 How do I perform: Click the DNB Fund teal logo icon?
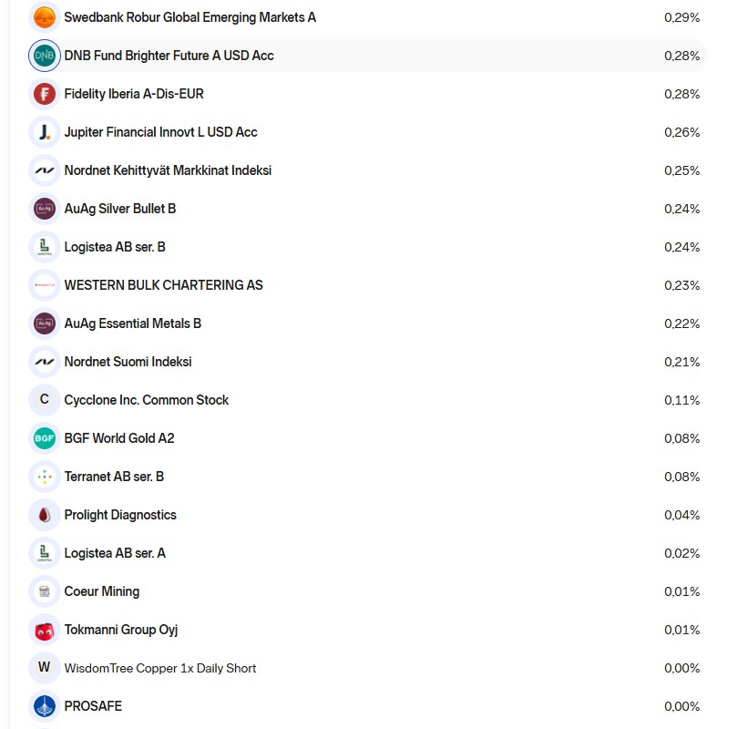click(44, 56)
